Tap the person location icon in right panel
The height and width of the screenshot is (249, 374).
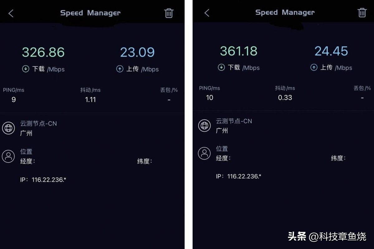[204, 153]
